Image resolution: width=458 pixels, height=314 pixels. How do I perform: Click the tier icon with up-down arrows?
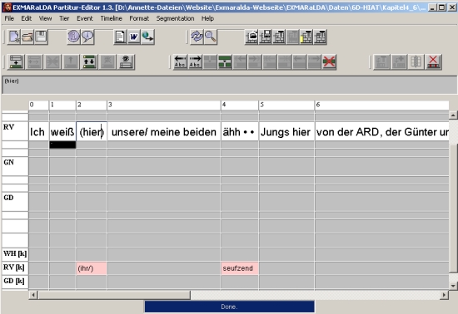pos(89,61)
